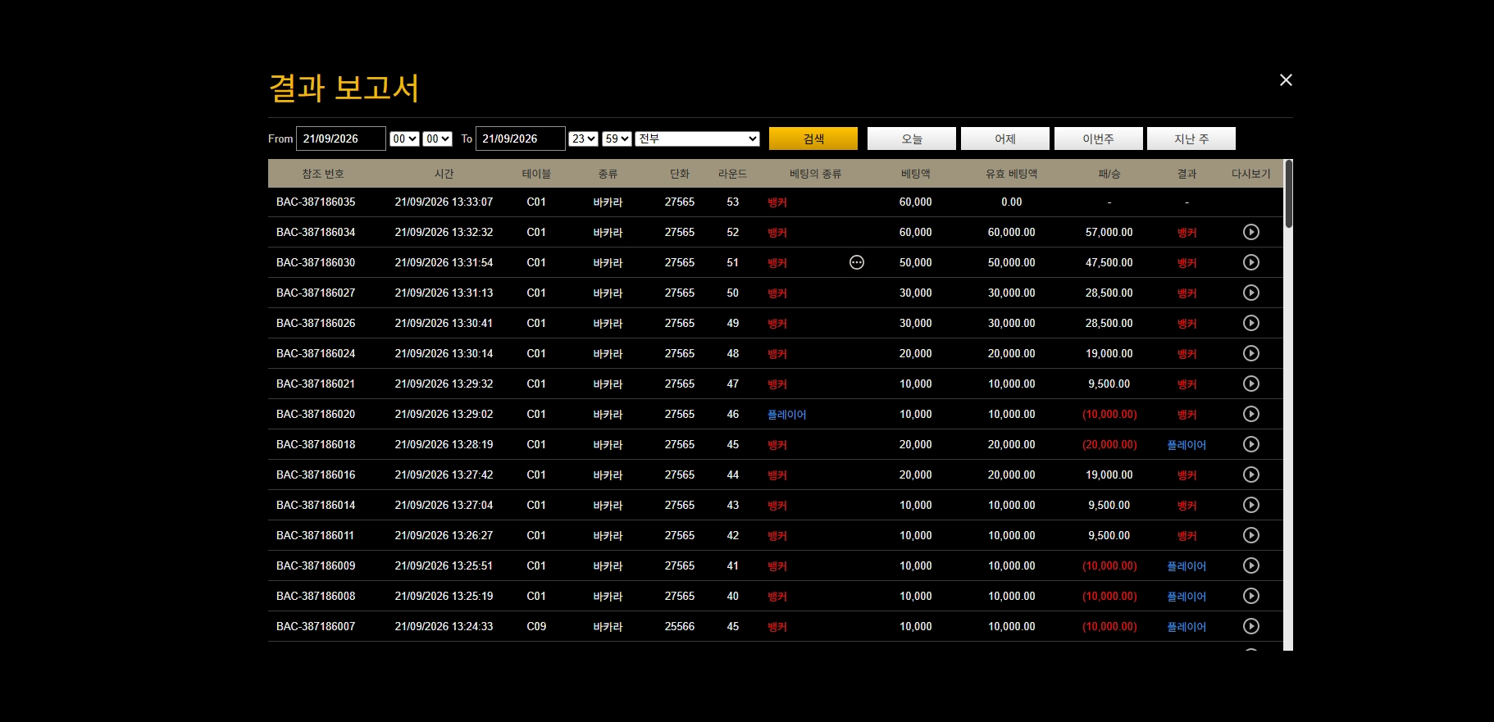Click the yellow 검색 search button

click(x=813, y=138)
